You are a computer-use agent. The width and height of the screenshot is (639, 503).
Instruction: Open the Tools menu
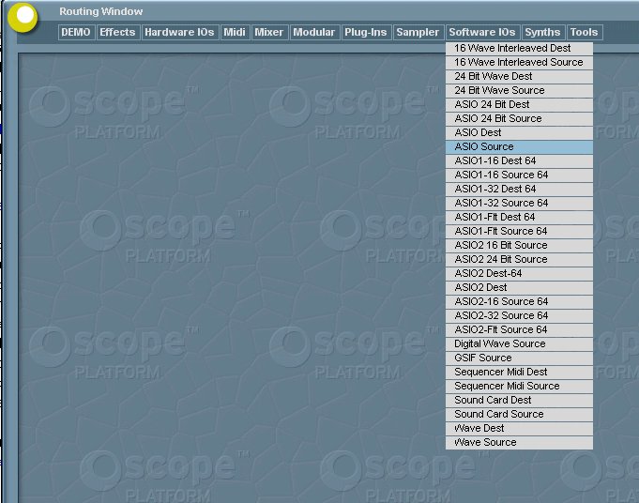click(585, 32)
